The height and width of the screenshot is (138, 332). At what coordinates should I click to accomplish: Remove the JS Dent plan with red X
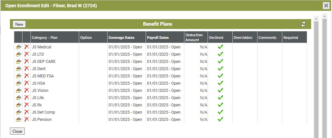tap(26, 69)
